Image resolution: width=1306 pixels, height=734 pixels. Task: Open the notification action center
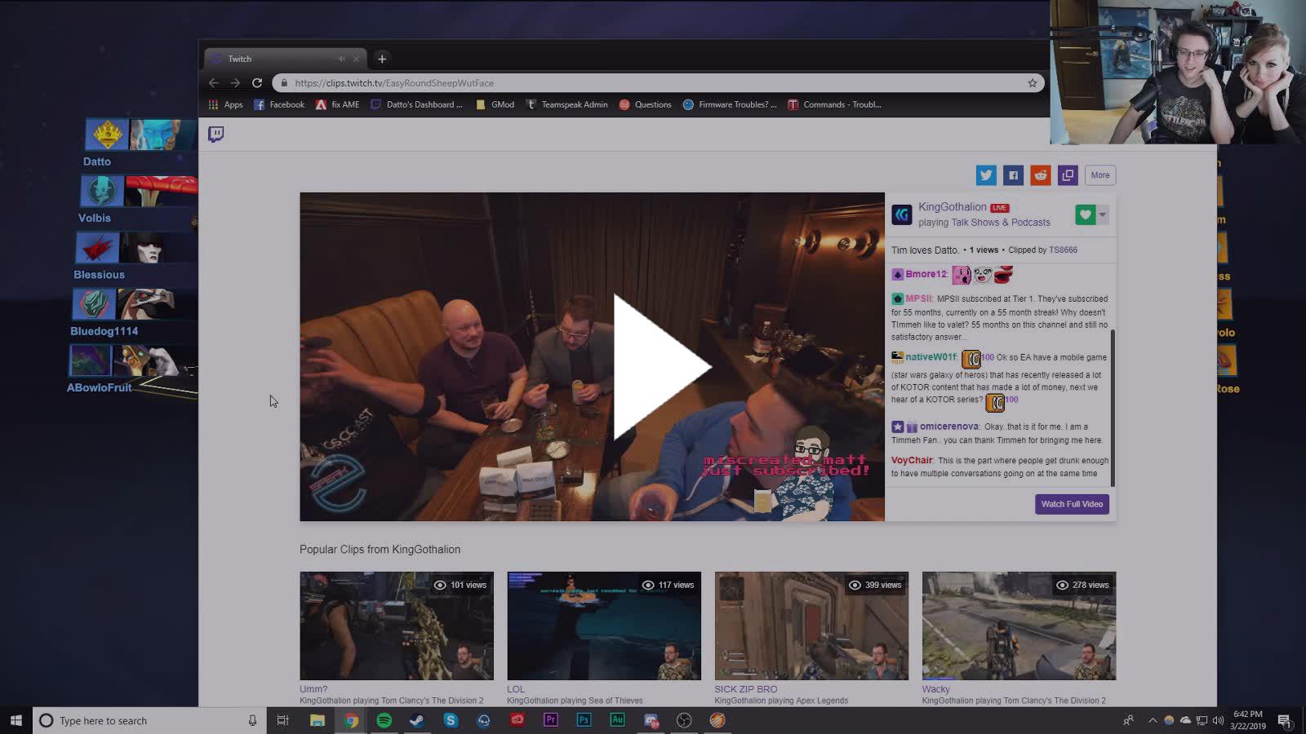coord(1284,720)
